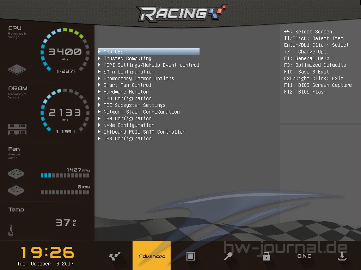Click the F12: BIOS Flash help line
This screenshot has height=270, width=361.
point(305,92)
